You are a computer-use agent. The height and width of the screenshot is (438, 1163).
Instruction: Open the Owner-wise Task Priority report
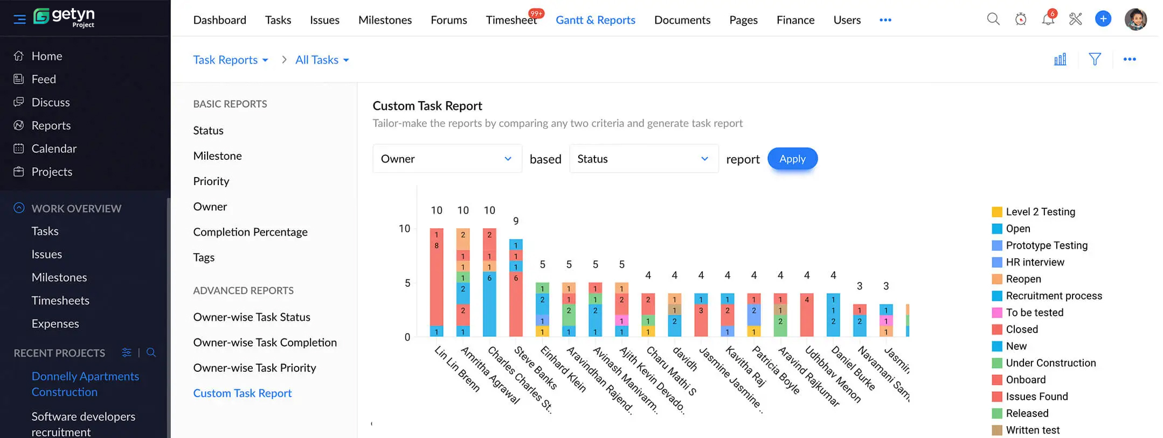coord(254,368)
